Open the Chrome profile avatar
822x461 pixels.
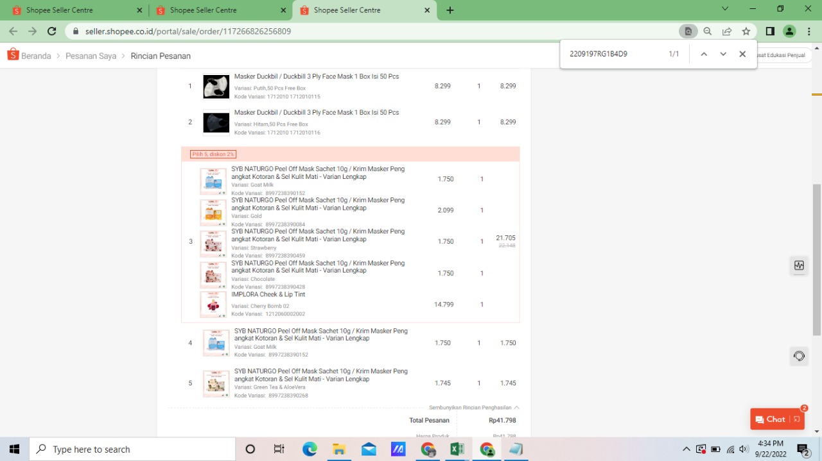(x=789, y=31)
